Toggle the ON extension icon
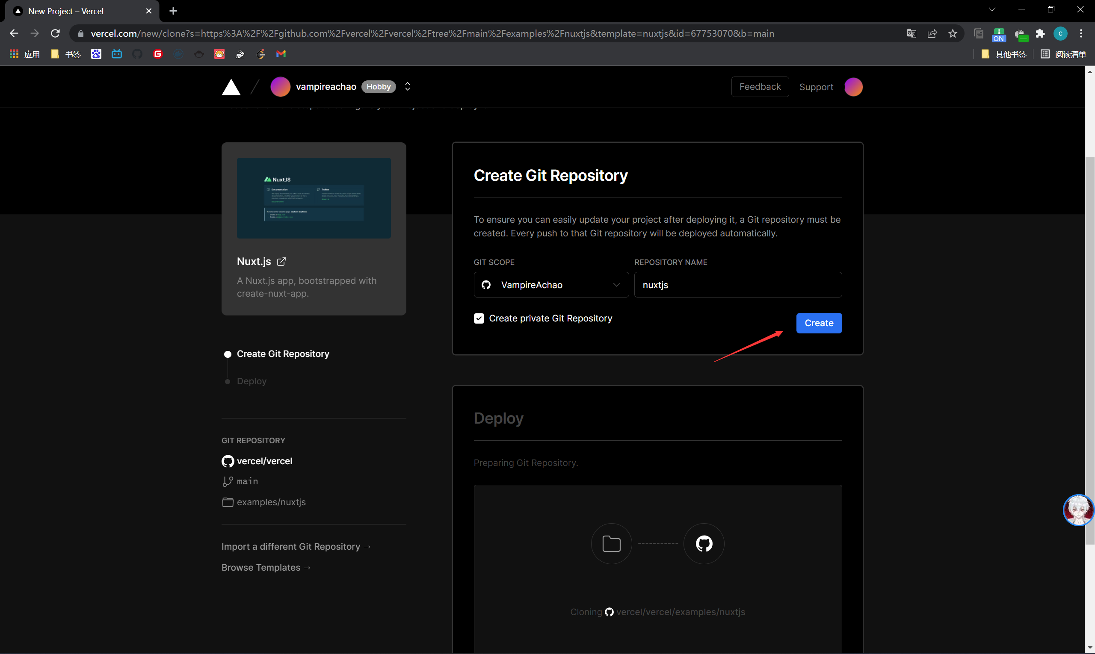Viewport: 1095px width, 654px height. pyautogui.click(x=999, y=34)
